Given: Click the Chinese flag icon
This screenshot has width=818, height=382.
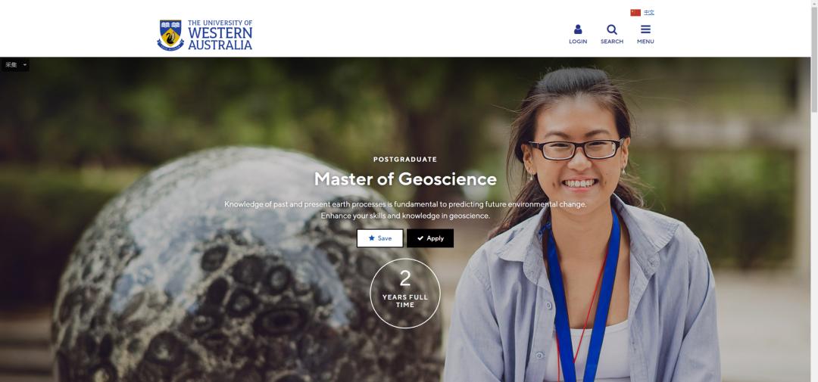Looking at the screenshot, I should pyautogui.click(x=635, y=13).
